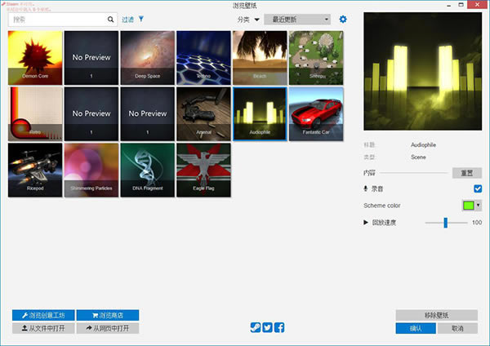Click the 移除壁纸 remove wallpaper button

pos(437,315)
